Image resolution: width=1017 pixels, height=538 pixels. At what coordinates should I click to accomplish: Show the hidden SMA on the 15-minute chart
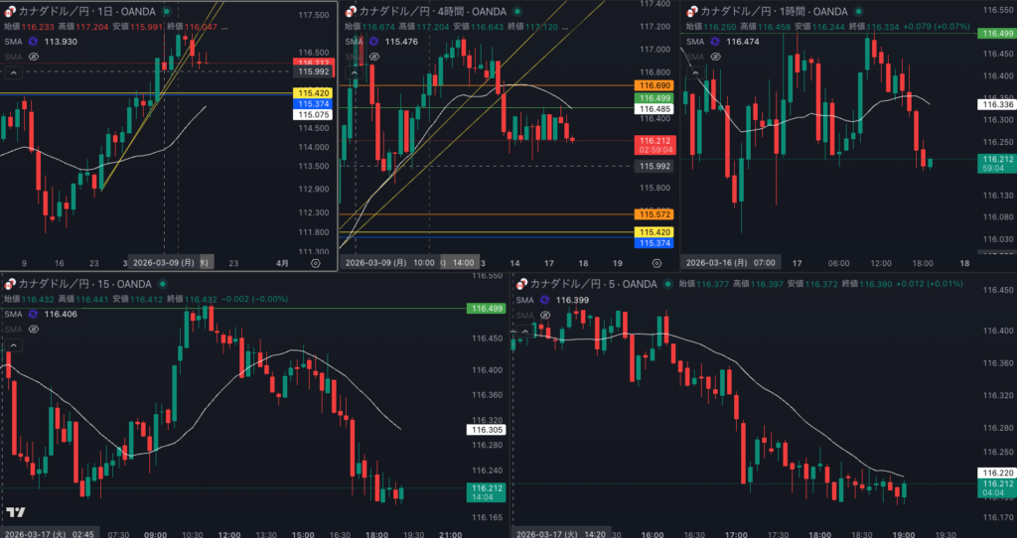[x=33, y=330]
